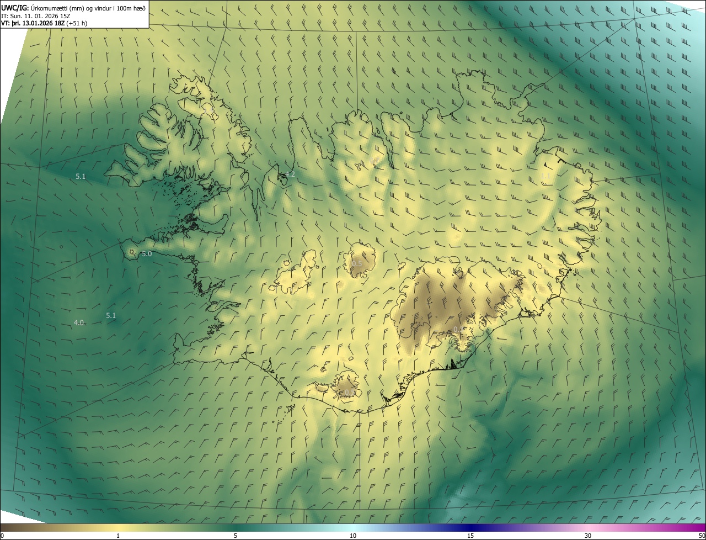
Task: Click the 'Úrkomumætti (mm) og vindur í 100m hæð' title
Action: (88, 7)
